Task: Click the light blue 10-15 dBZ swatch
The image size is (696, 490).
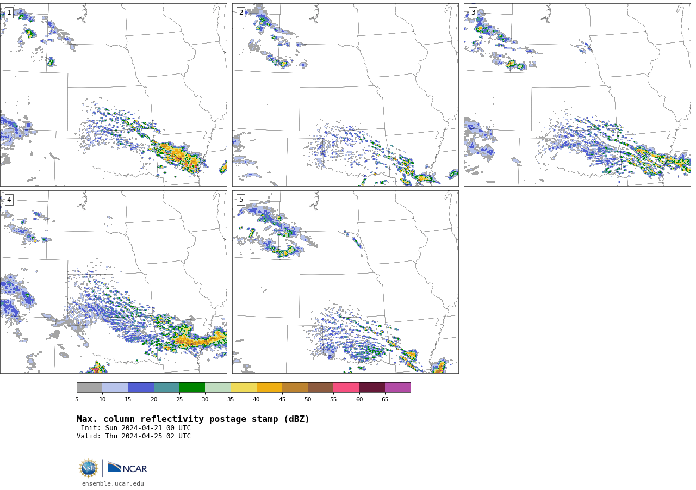Action: tap(115, 387)
